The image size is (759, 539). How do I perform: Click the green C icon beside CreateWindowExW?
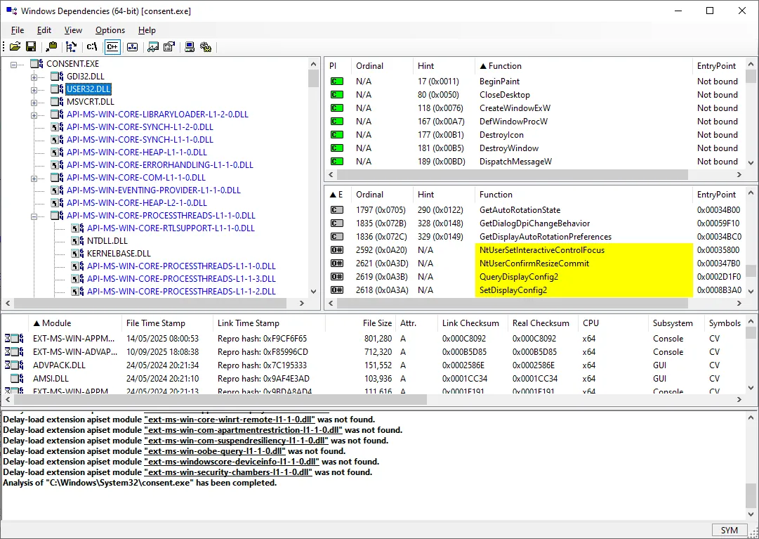pos(337,108)
